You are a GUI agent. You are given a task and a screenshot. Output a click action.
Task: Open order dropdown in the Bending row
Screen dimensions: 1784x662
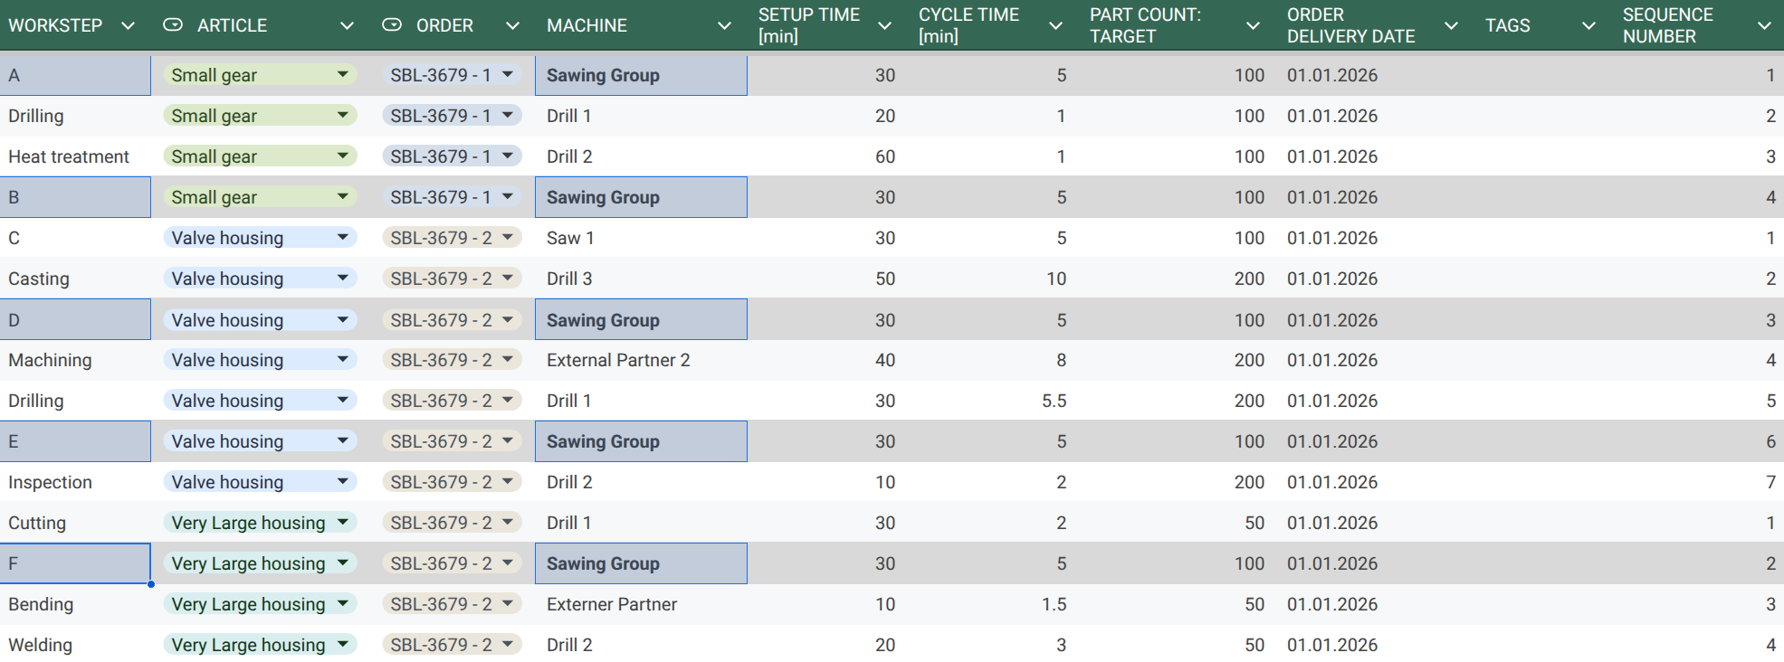pyautogui.click(x=508, y=604)
